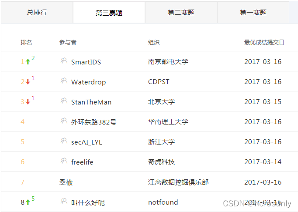Screen dimensions: 298x212
Task: Click date 2017-03-16 in 桑榆 row
Action: pyautogui.click(x=263, y=182)
